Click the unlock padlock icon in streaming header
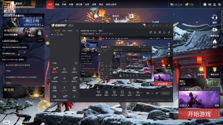The image size is (223, 125). (155, 32)
